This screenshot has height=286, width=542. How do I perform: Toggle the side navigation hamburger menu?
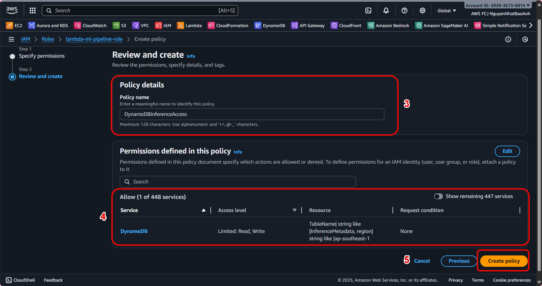[11, 39]
